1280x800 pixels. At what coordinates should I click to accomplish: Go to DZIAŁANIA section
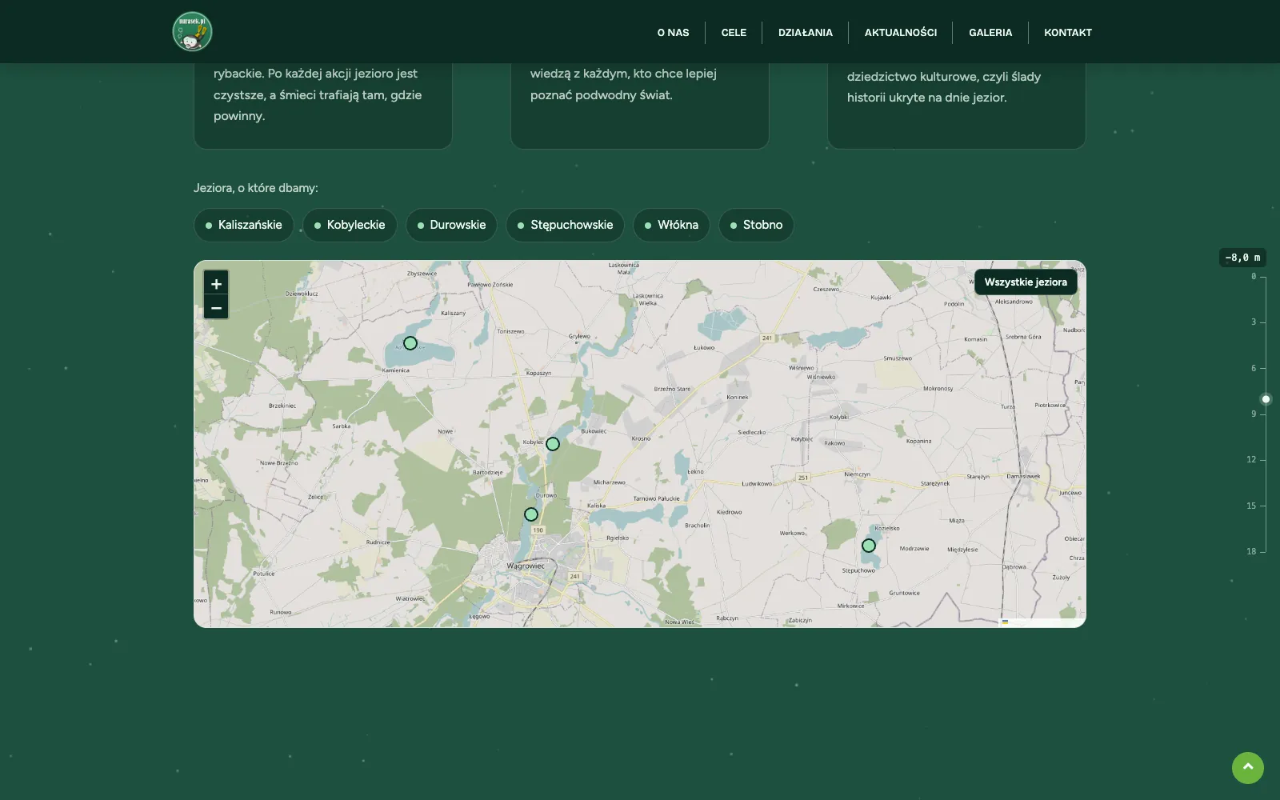click(x=805, y=33)
